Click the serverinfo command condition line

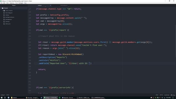pyautogui.click(x=55, y=88)
